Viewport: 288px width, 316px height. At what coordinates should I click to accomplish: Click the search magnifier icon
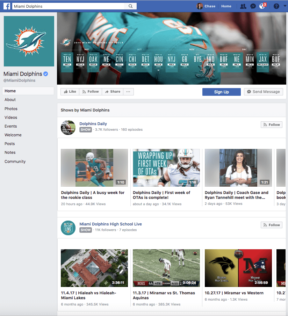point(130,6)
